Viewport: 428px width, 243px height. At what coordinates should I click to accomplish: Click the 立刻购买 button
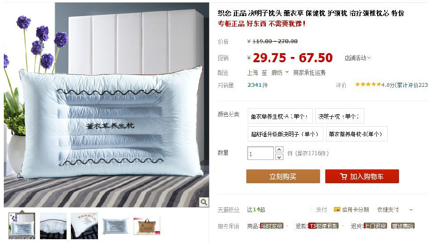pos(283,176)
